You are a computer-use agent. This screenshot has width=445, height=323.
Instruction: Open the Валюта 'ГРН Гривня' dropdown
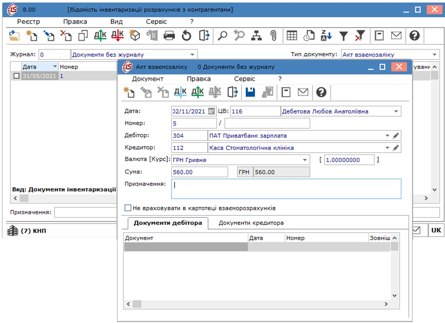click(305, 160)
